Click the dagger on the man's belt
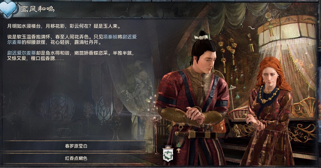This screenshot has width=321, height=168. tap(196, 135)
